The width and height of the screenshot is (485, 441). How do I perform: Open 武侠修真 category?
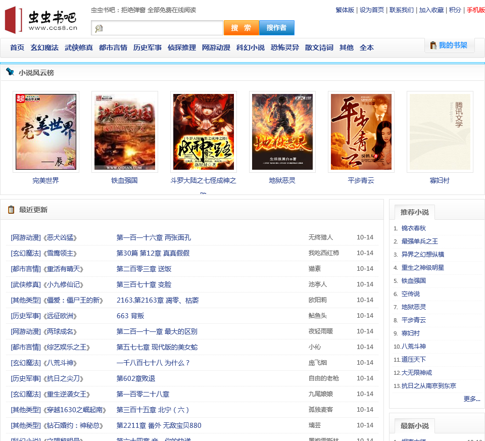point(79,47)
